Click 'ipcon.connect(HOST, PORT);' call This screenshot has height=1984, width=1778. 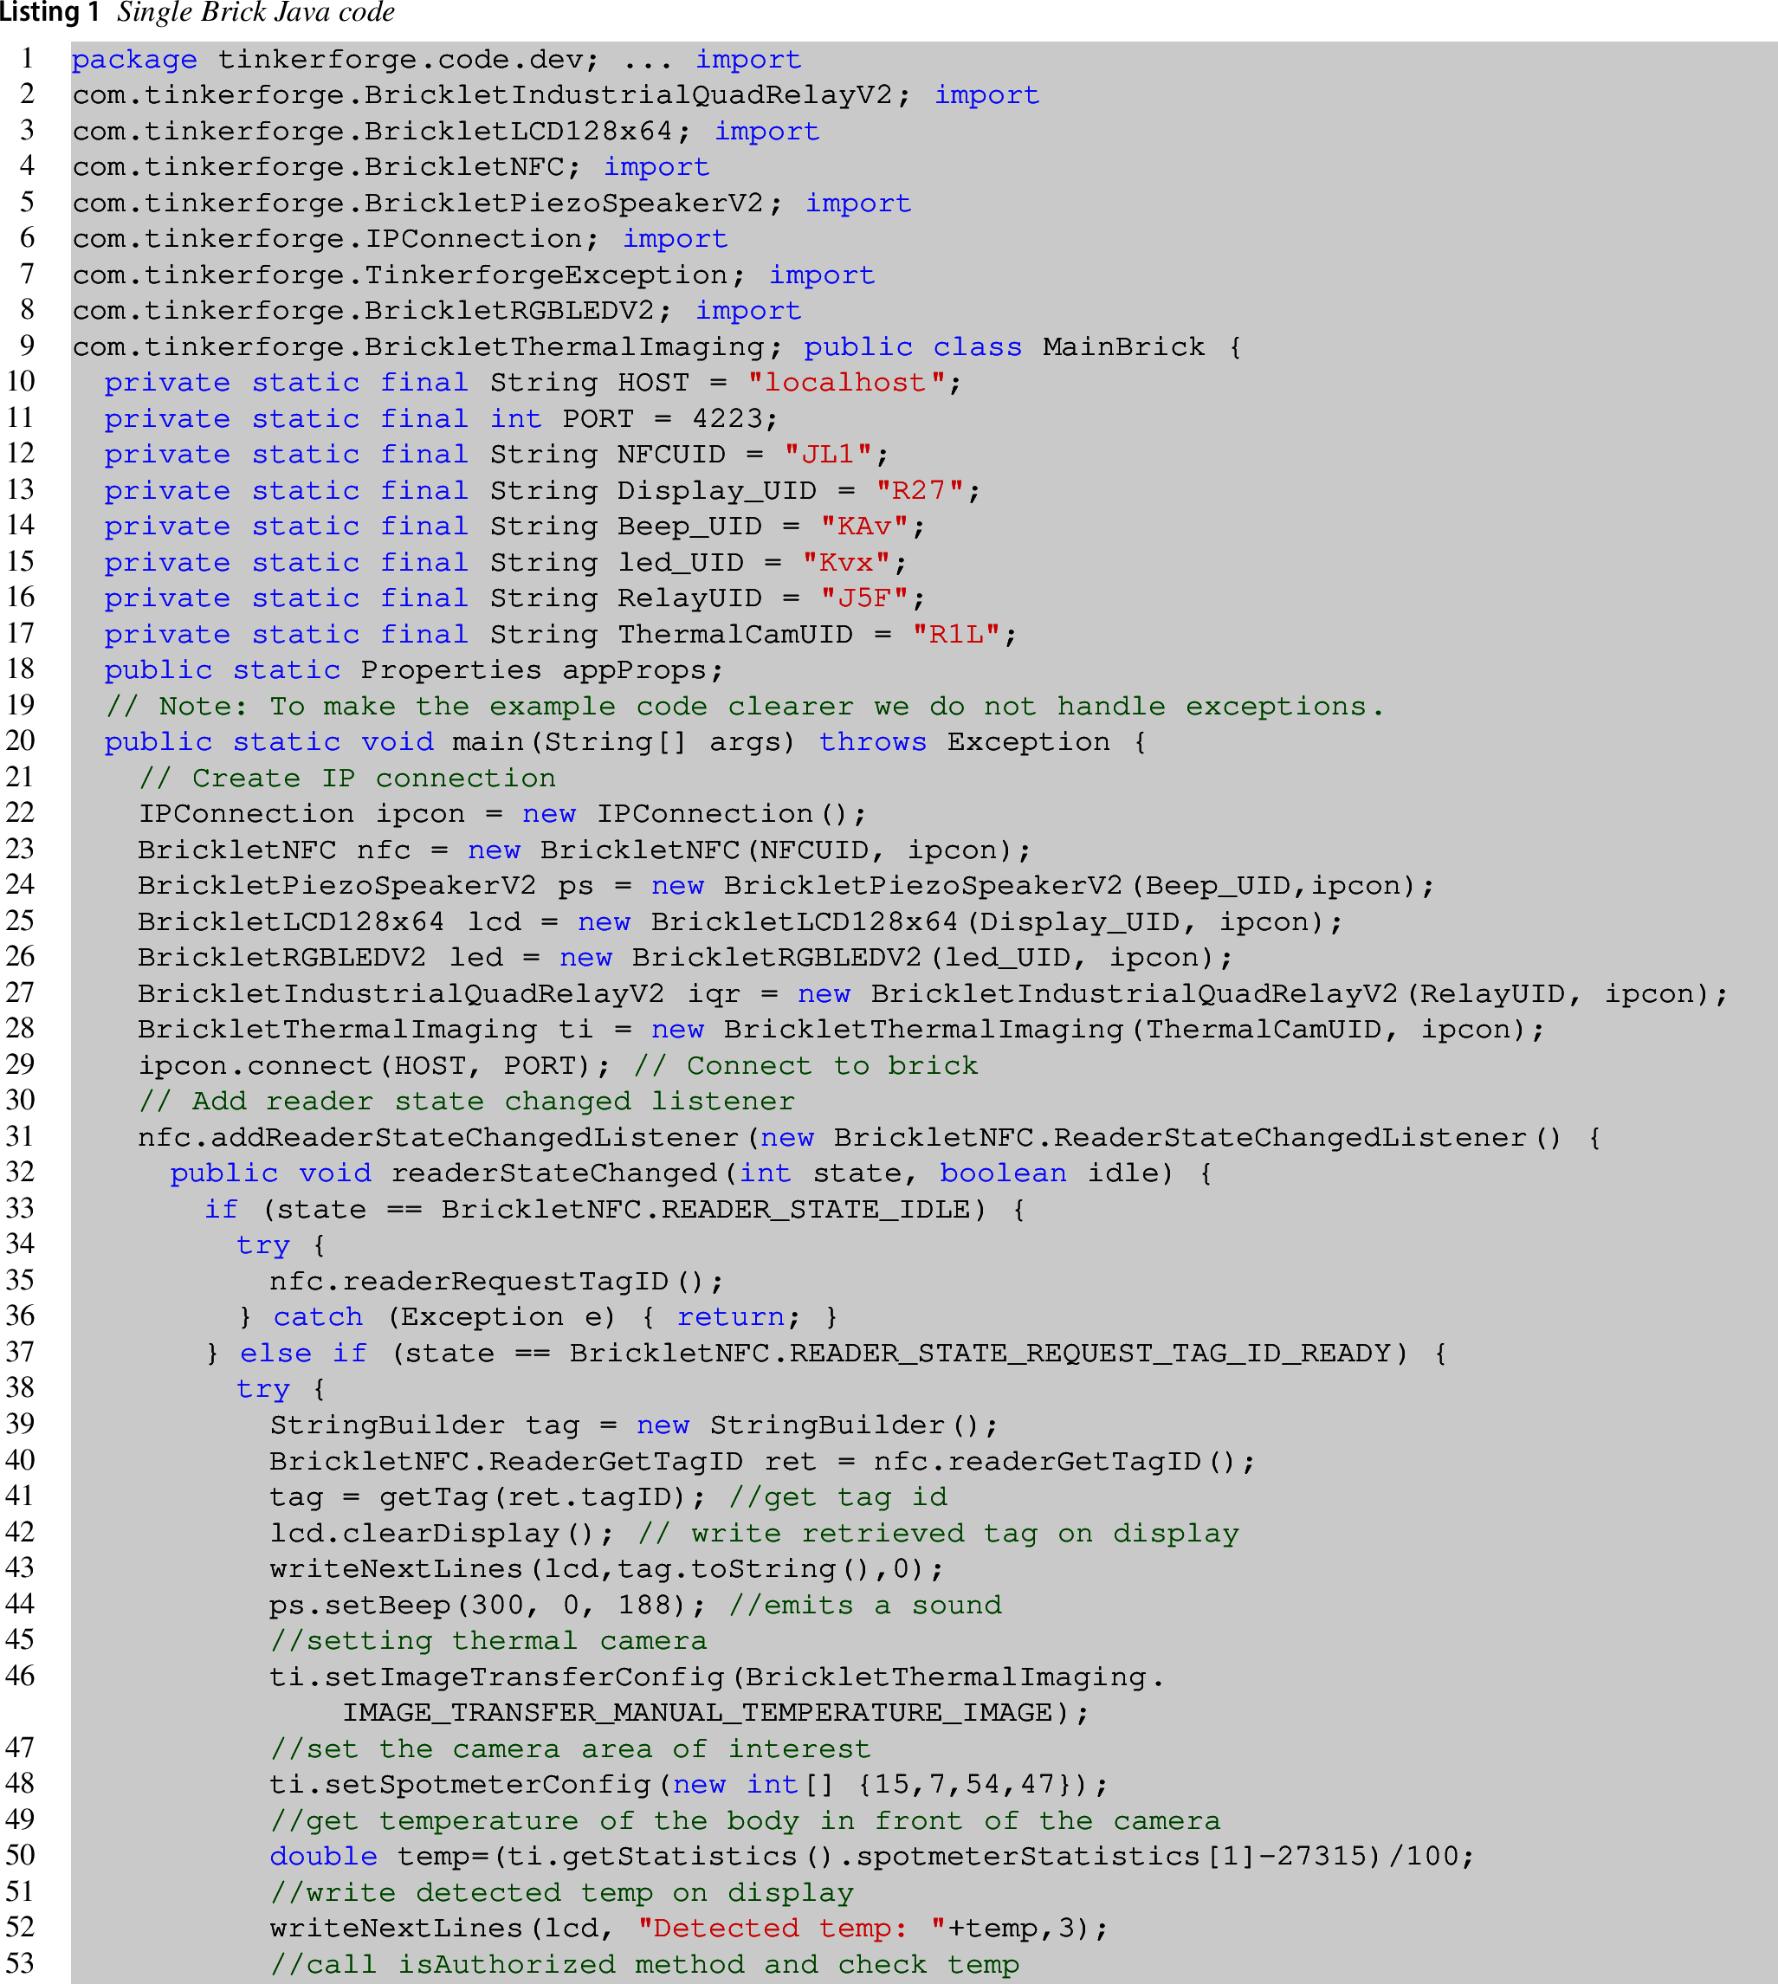[374, 1067]
